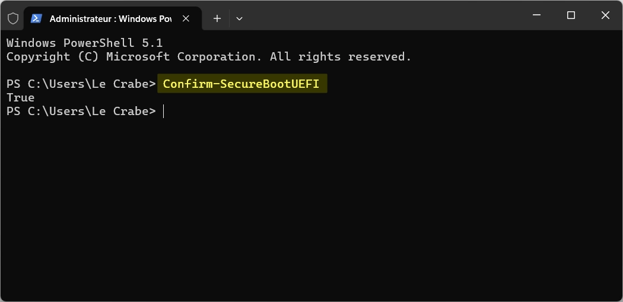Click the word Copyright in the banner

[x=39, y=56]
